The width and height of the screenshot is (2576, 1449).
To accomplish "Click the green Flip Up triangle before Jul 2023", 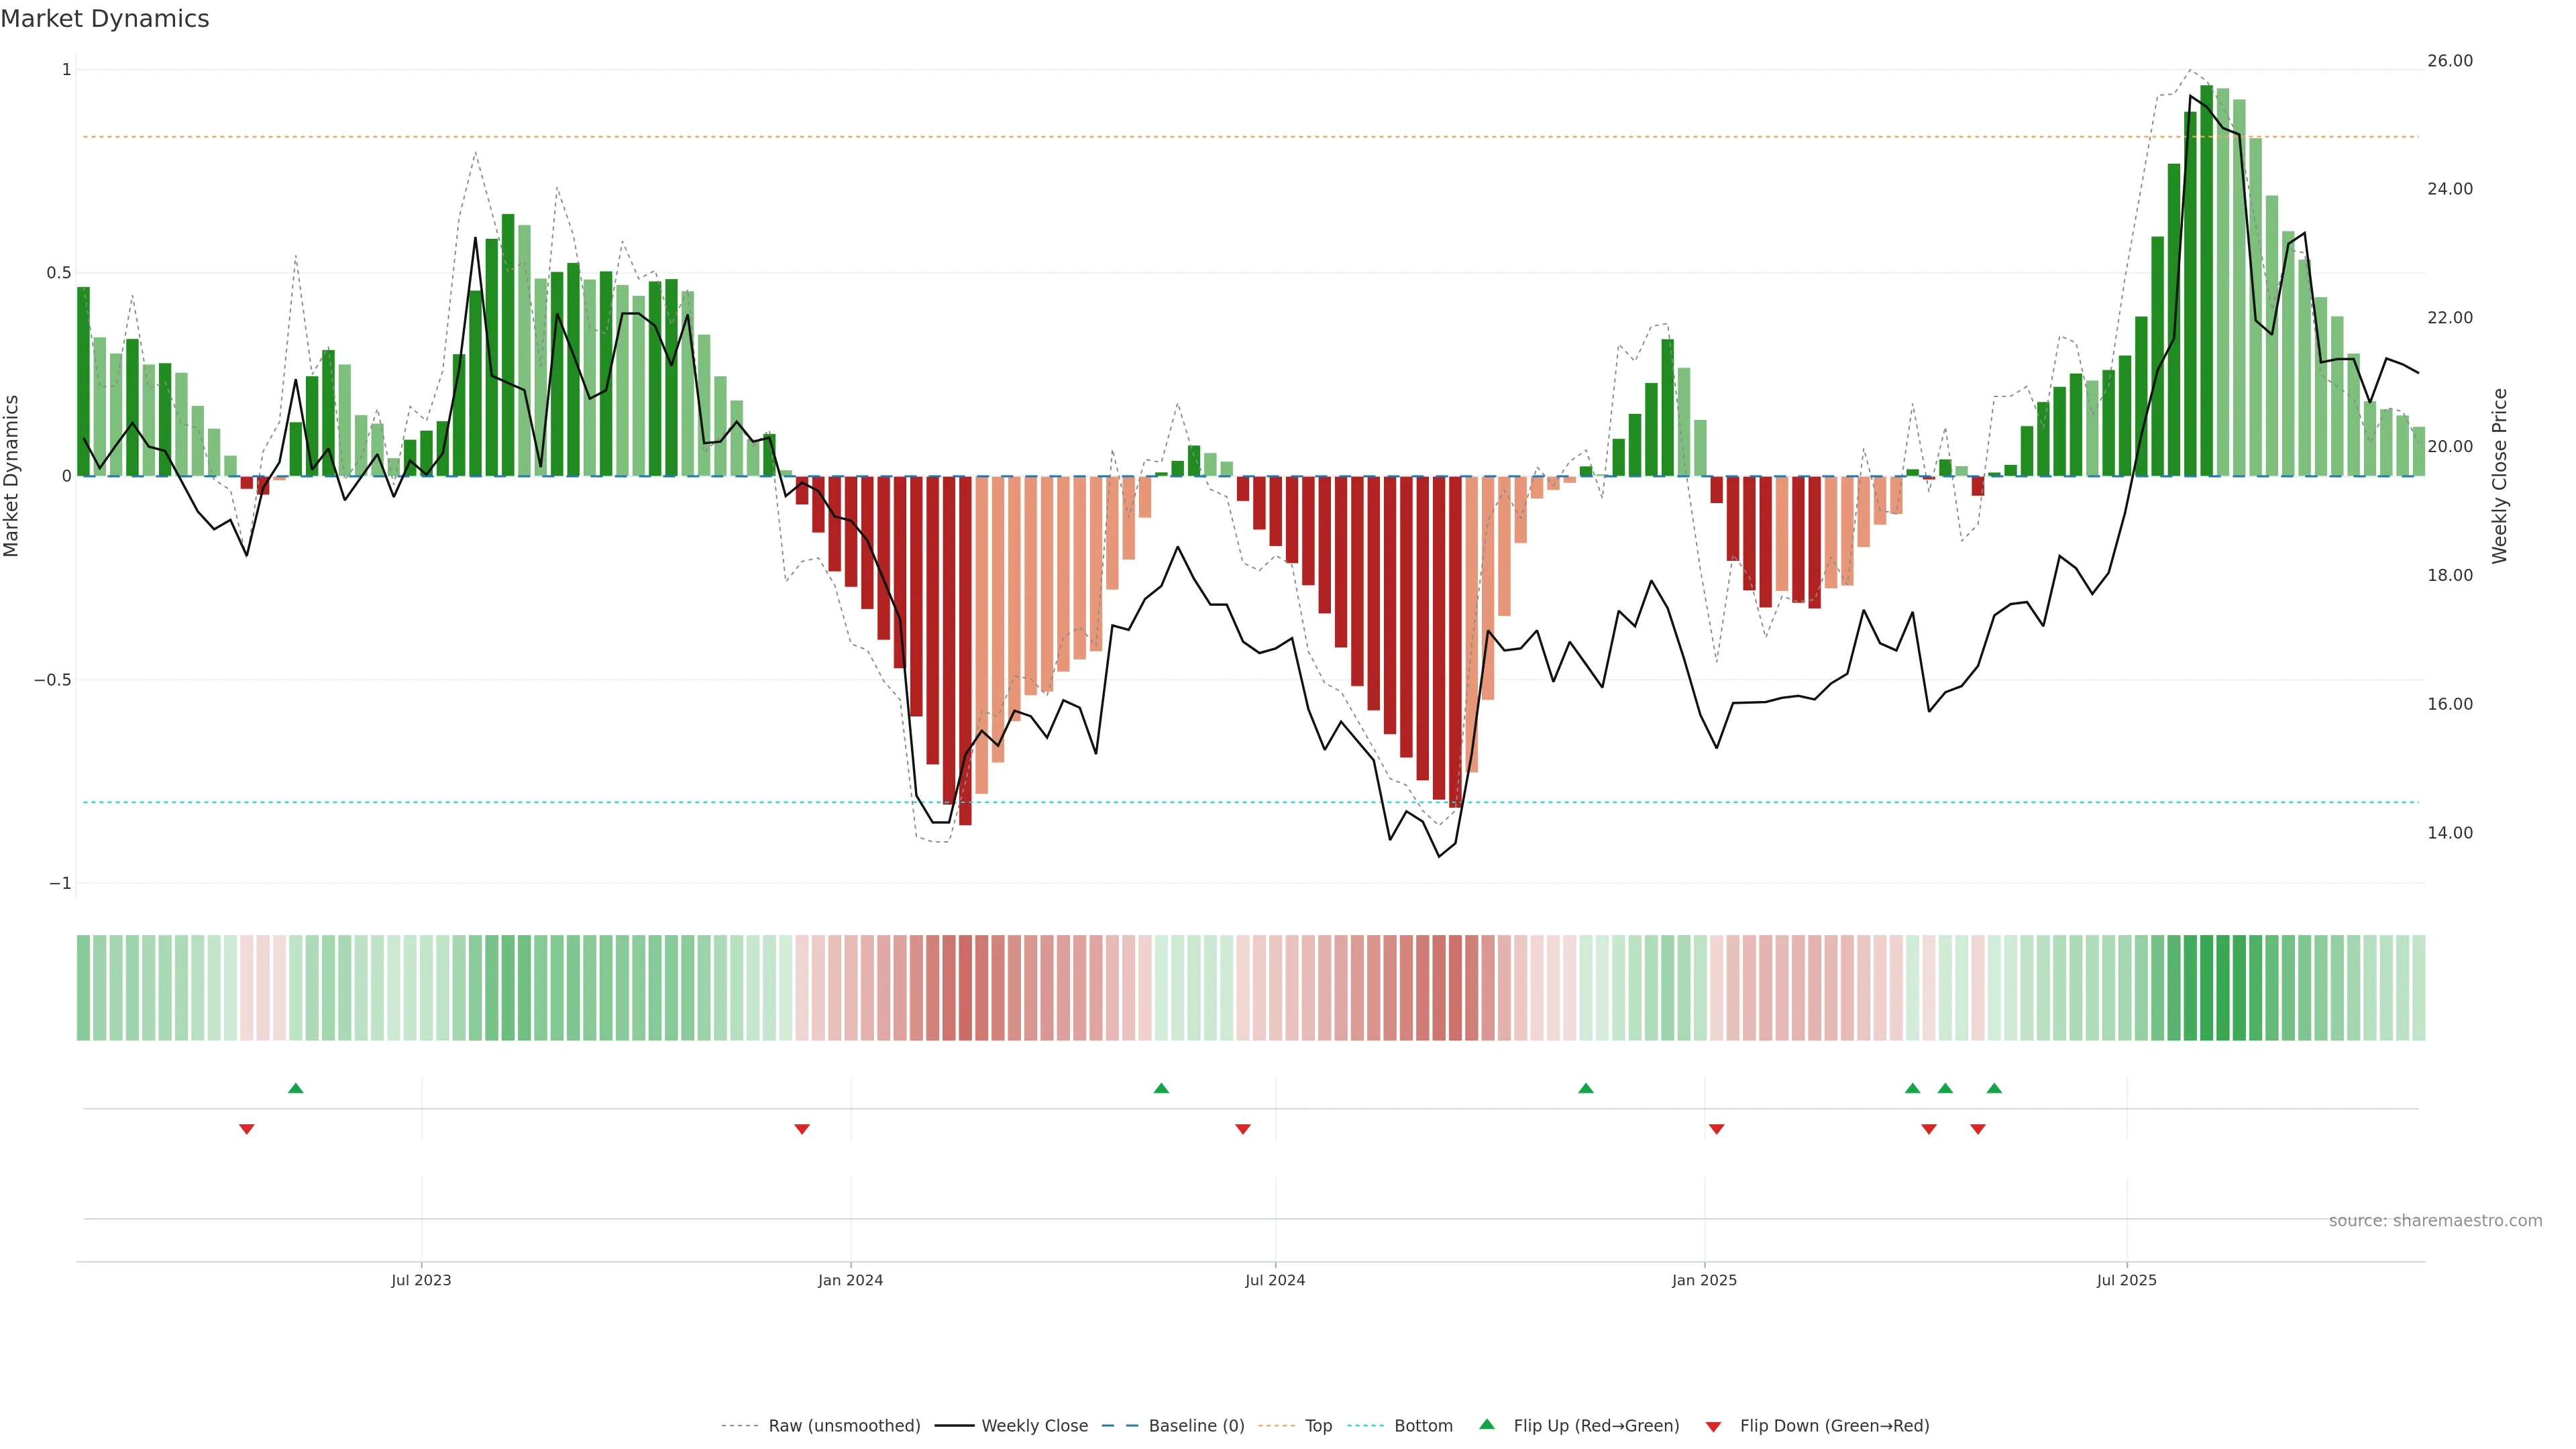I will (x=295, y=1088).
